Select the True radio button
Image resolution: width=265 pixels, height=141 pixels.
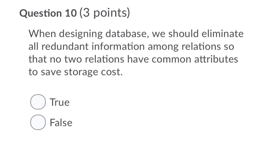coord(38,102)
